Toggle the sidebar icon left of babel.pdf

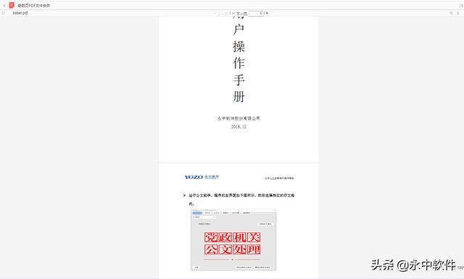(x=3, y=13)
